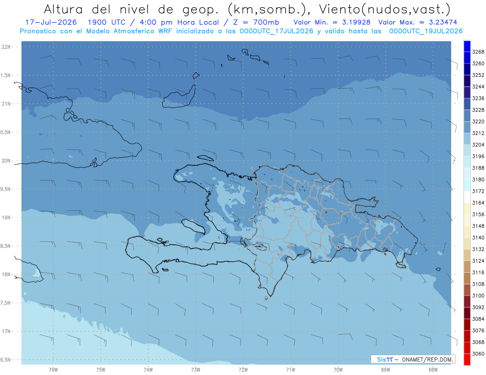Click the '3196' color bar label
Image resolution: width=486 pixels, height=375 pixels.
tap(478, 156)
